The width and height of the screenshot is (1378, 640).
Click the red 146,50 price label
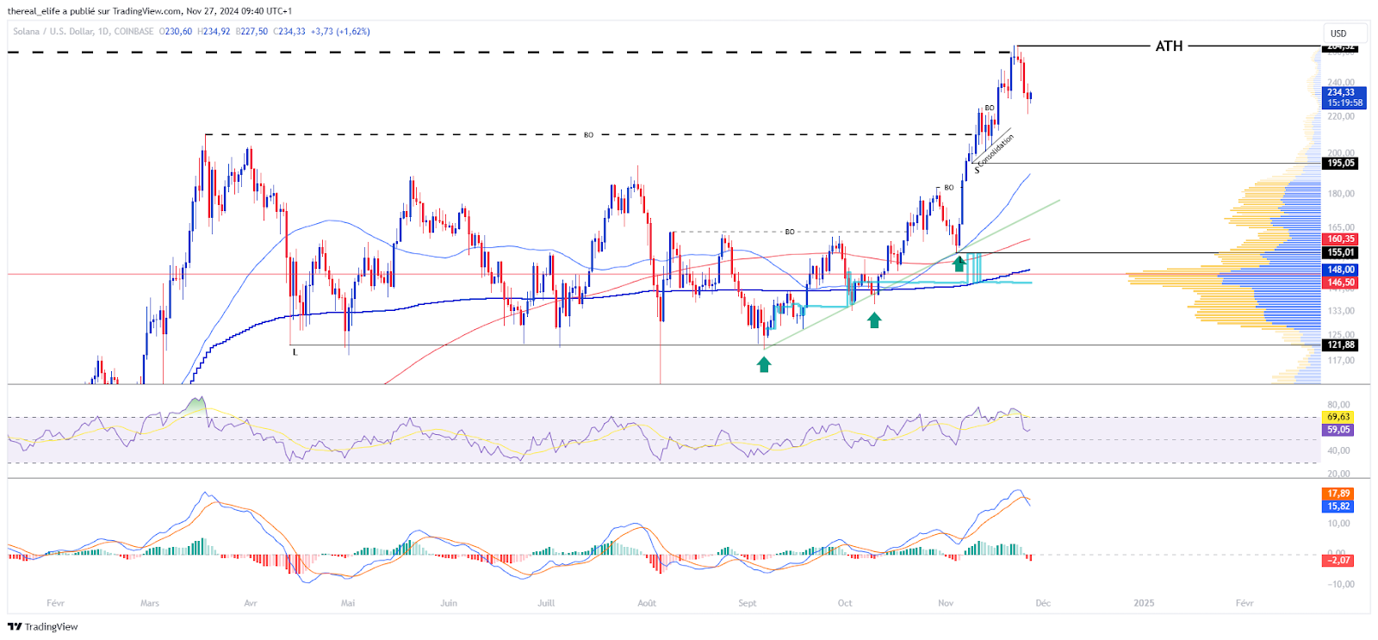[x=1340, y=283]
